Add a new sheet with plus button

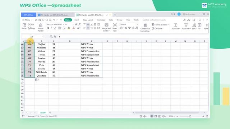[x=50, y=113]
